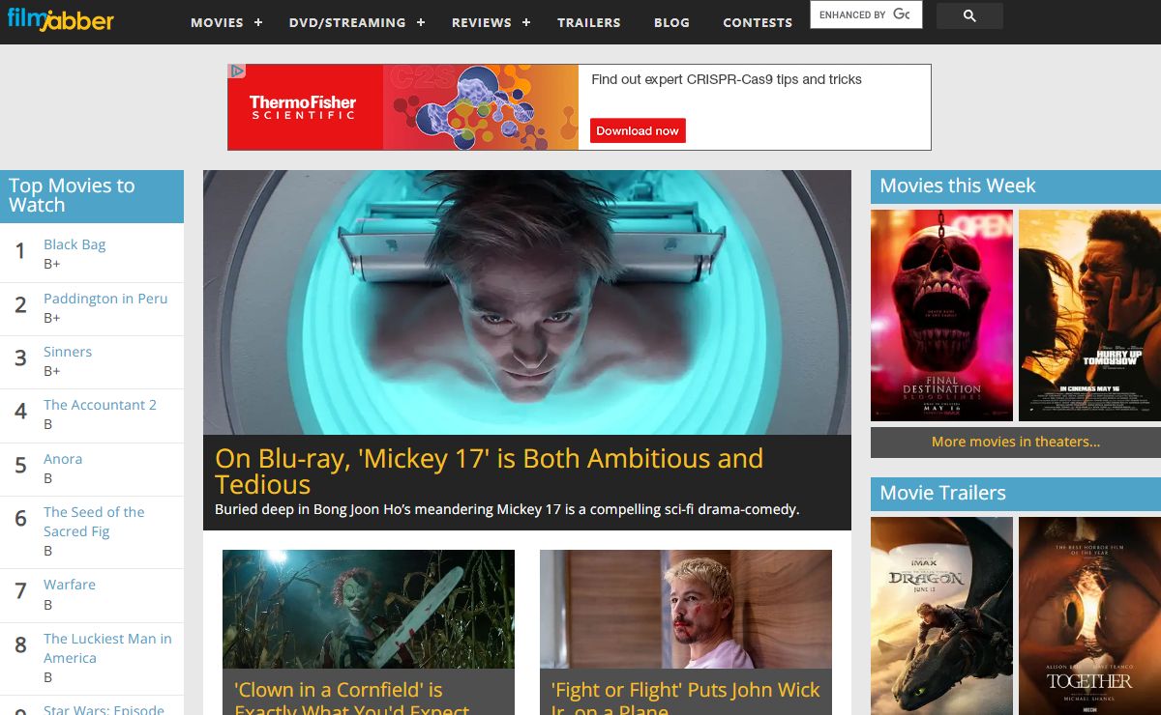Click the ad choices icon on banner
This screenshot has width=1161, height=715.
click(236, 71)
